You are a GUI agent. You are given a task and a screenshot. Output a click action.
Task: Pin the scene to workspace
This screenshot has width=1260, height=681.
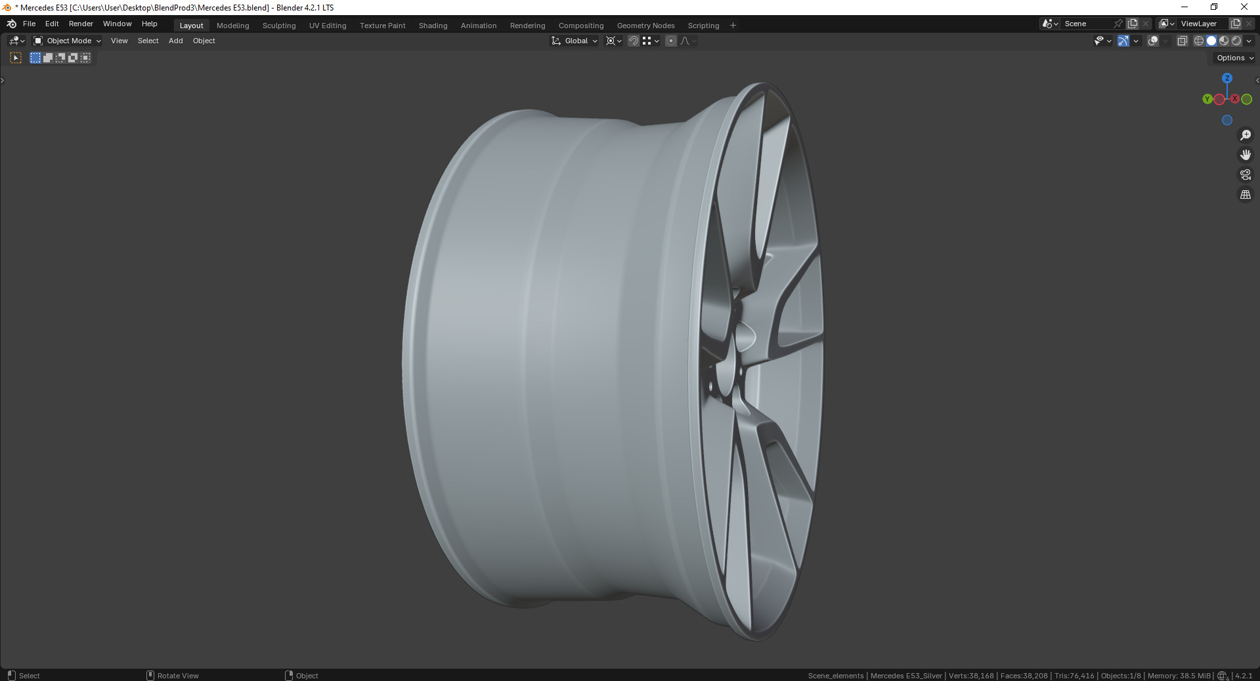[1118, 24]
